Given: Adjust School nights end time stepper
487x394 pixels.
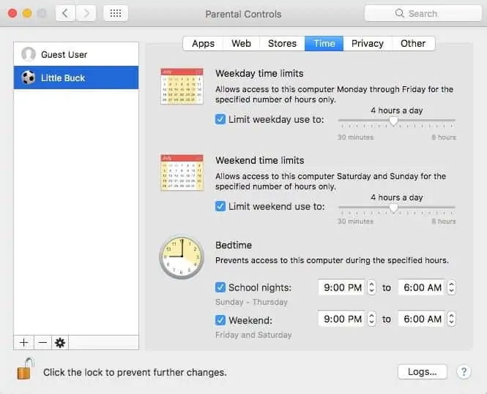Looking at the screenshot, I should click(451, 287).
